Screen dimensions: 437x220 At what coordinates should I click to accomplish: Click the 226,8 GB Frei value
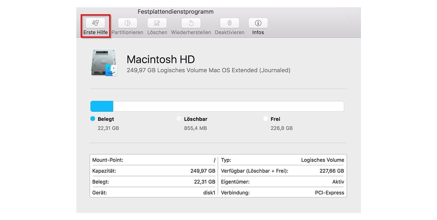tap(282, 128)
